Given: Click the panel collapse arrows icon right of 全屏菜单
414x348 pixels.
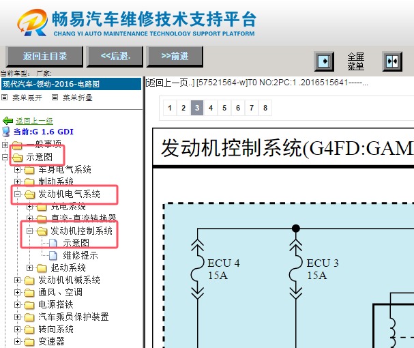Looking at the screenshot, I should [392, 61].
